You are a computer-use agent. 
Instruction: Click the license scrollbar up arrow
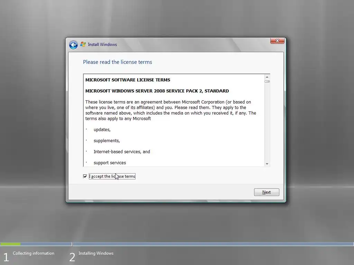pyautogui.click(x=267, y=77)
